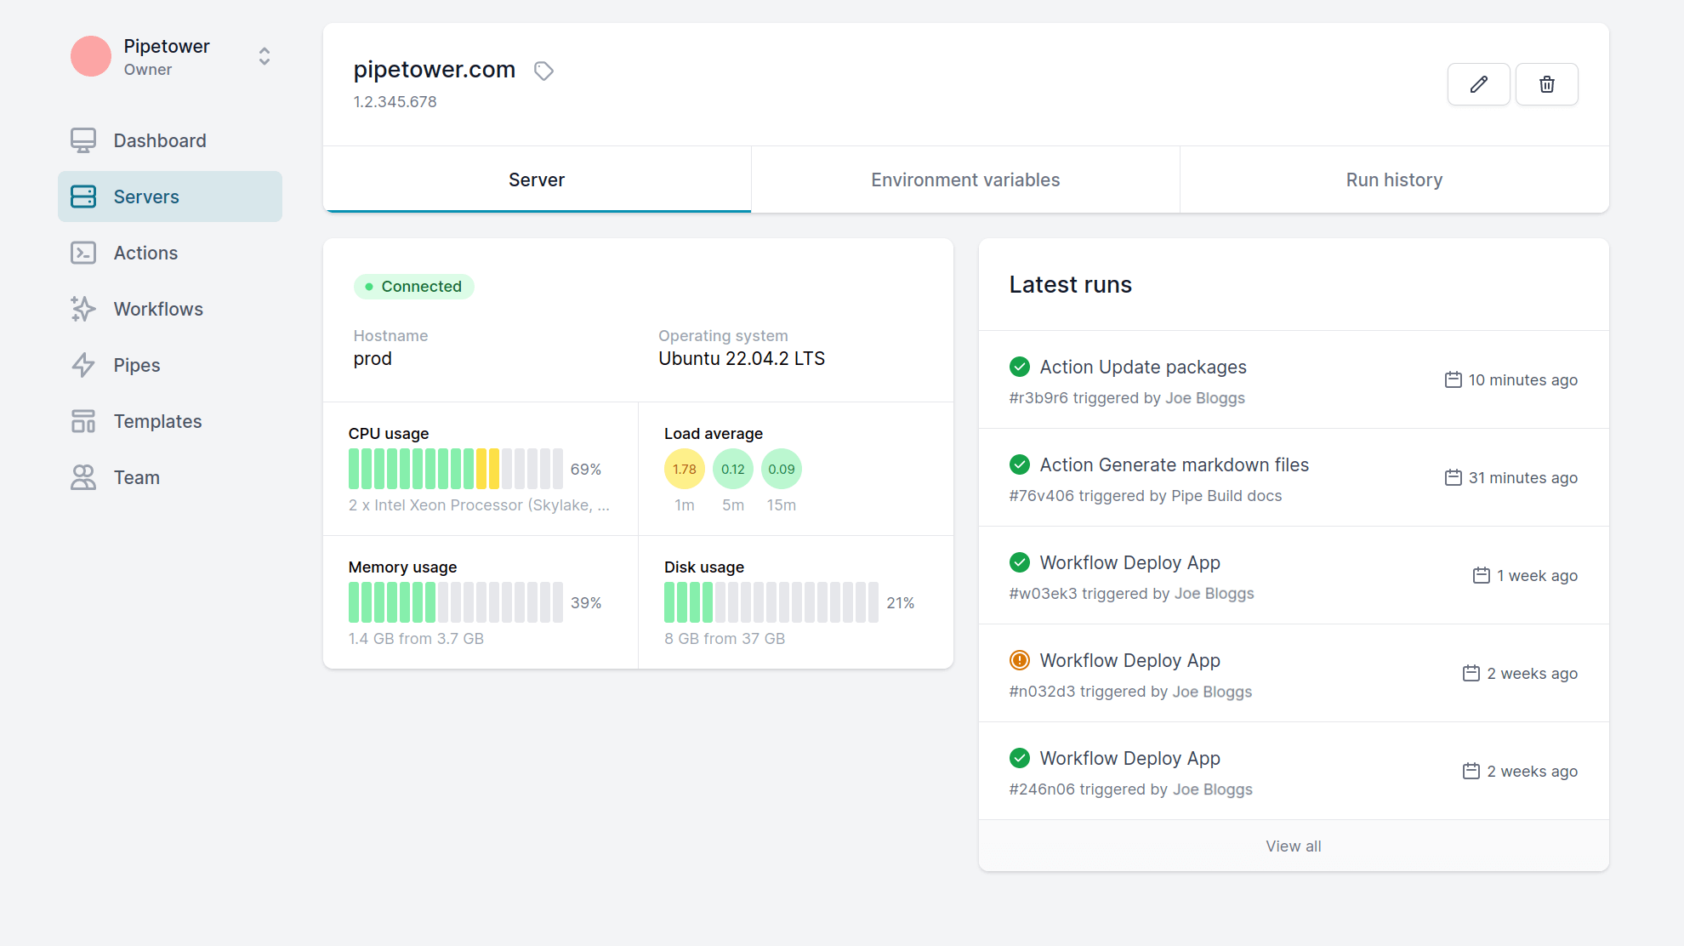Image resolution: width=1684 pixels, height=946 pixels.
Task: Open Action Update packages run details
Action: [x=1143, y=367]
